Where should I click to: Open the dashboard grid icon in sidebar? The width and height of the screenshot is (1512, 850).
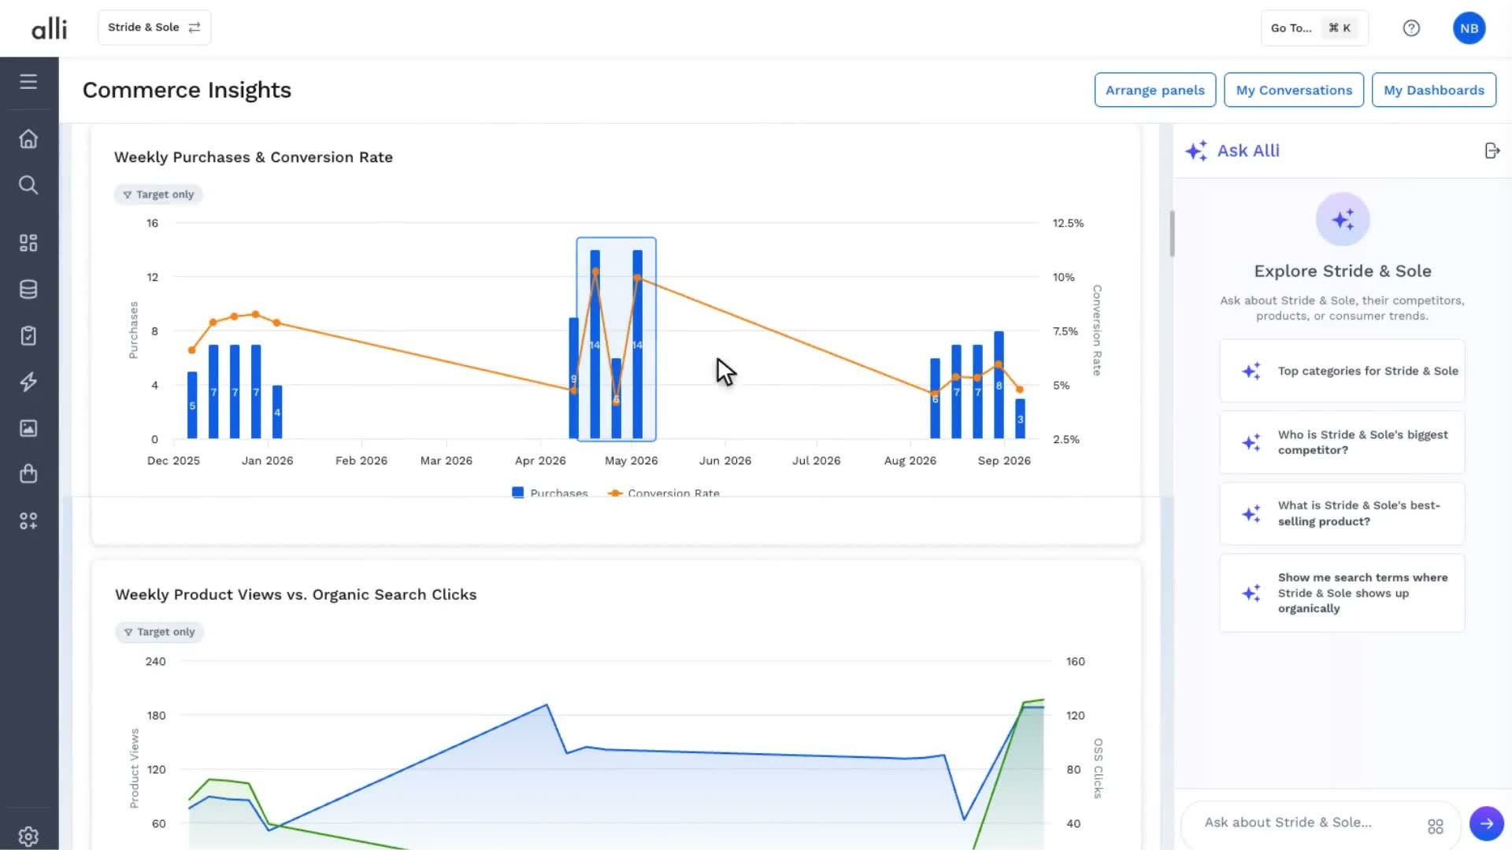click(x=28, y=242)
